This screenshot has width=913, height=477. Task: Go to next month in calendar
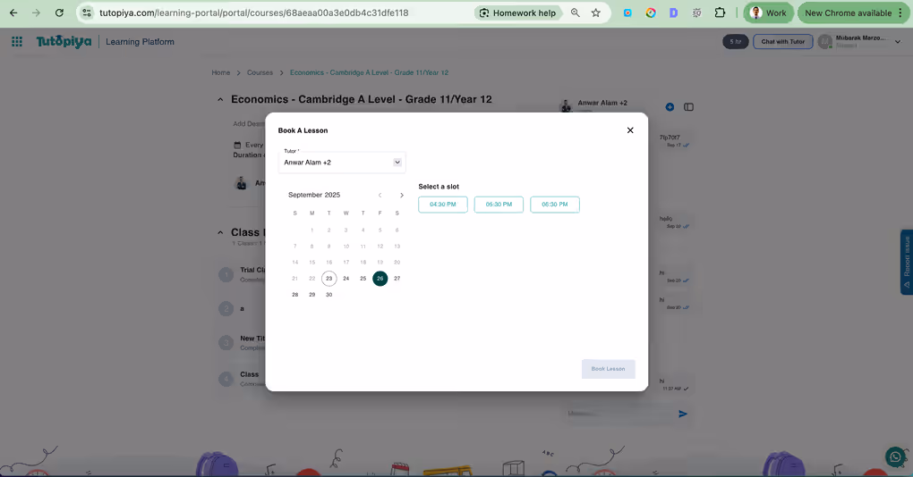coord(401,196)
